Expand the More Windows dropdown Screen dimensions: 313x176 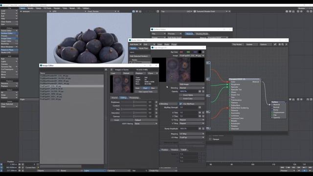pos(9,47)
